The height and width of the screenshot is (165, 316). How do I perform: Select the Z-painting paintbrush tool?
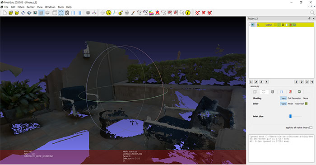[133, 13]
